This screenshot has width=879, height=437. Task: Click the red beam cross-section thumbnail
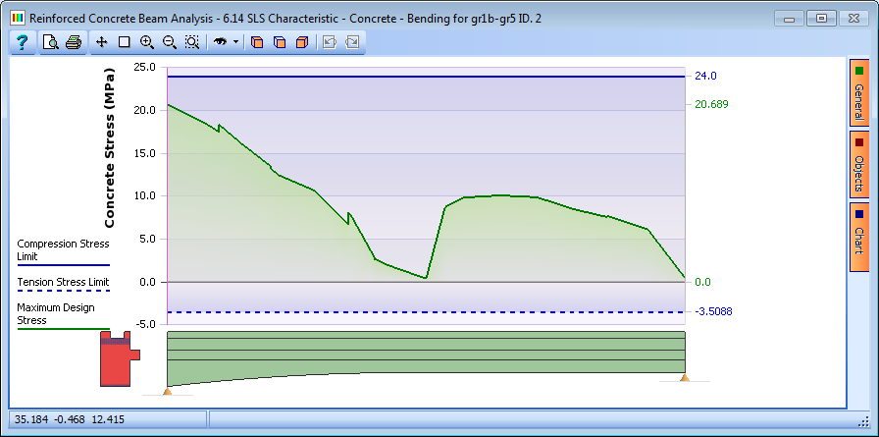click(x=120, y=358)
